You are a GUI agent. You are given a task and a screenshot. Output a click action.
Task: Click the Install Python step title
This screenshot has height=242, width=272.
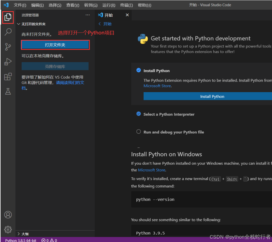point(156,71)
